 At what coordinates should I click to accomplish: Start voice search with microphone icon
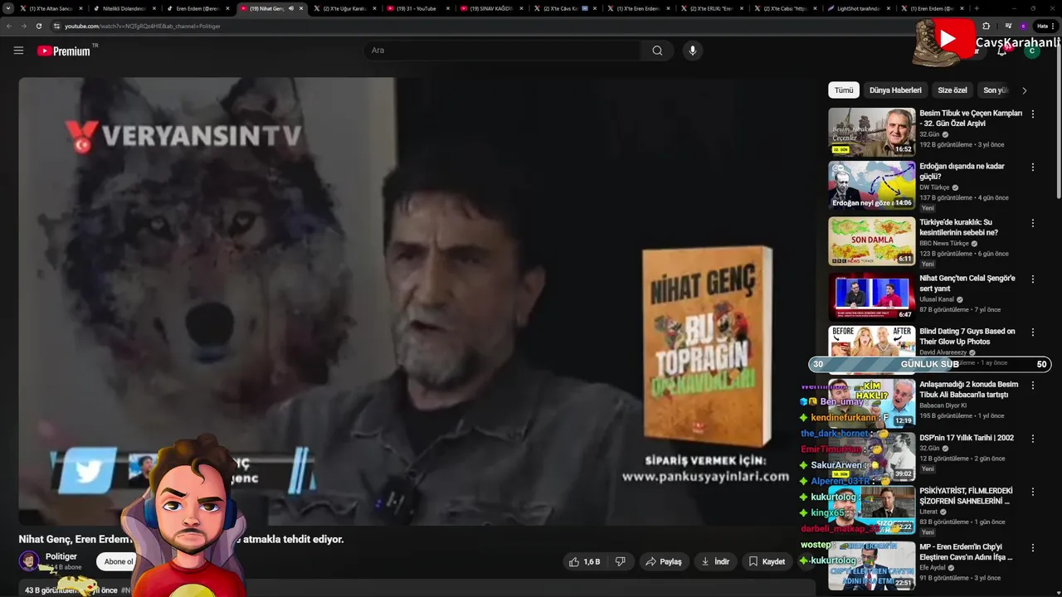(x=692, y=51)
